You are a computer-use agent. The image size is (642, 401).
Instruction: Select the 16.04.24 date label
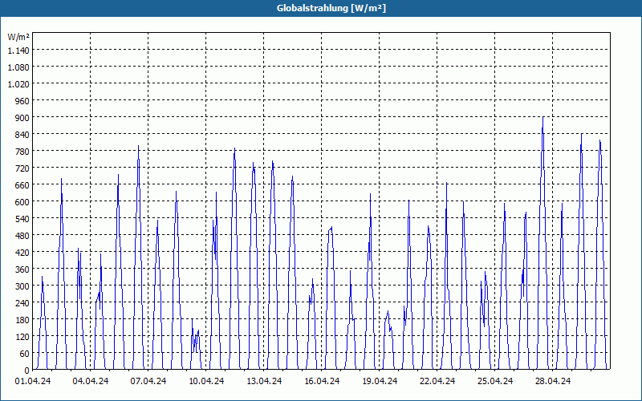322,381
